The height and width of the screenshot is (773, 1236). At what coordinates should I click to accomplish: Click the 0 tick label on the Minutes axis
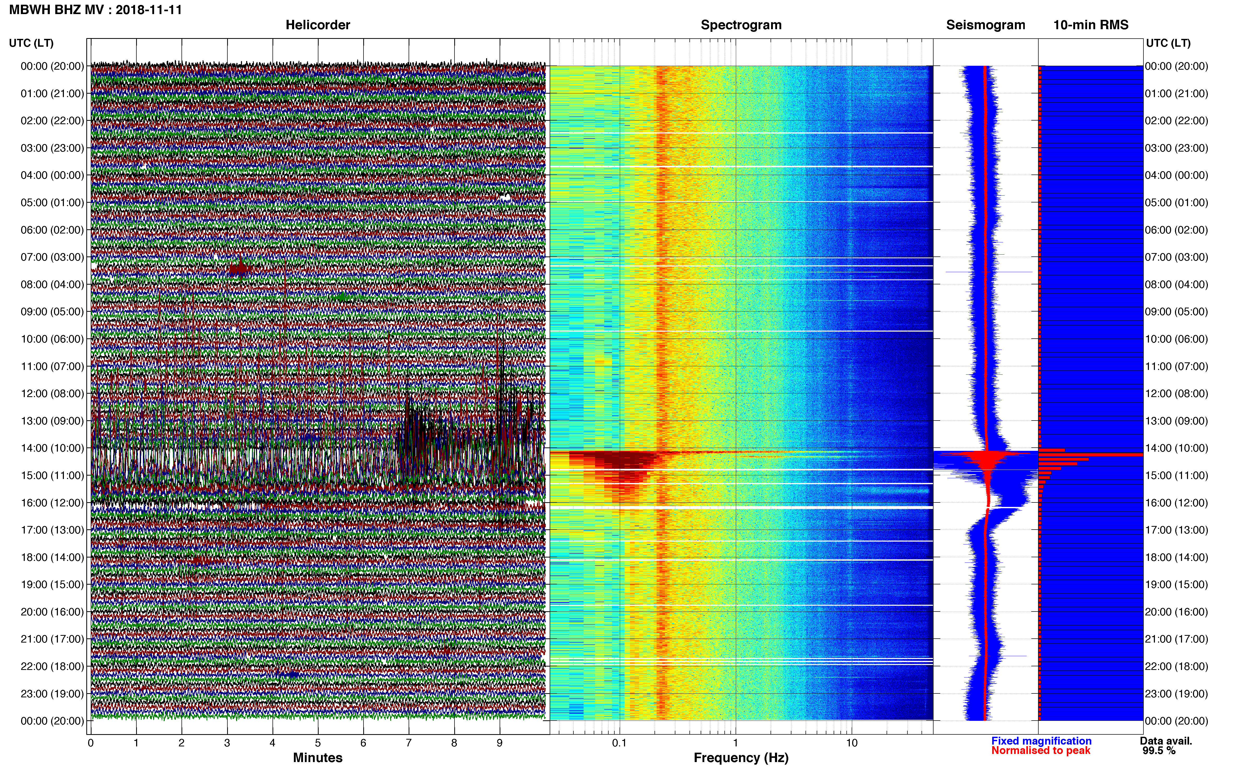pos(91,743)
